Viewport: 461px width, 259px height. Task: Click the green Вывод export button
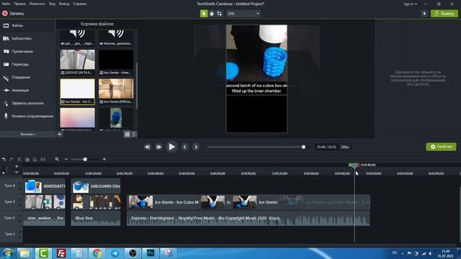click(444, 14)
